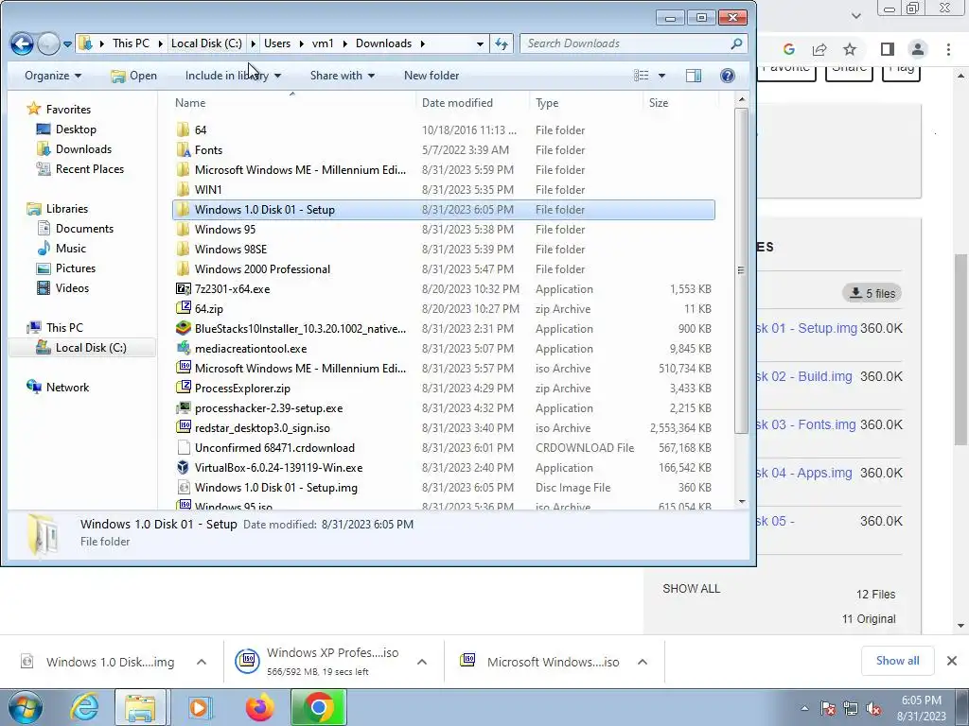969x726 pixels.
Task: Open Disk 03 - Fonts.img link
Action: coord(806,424)
